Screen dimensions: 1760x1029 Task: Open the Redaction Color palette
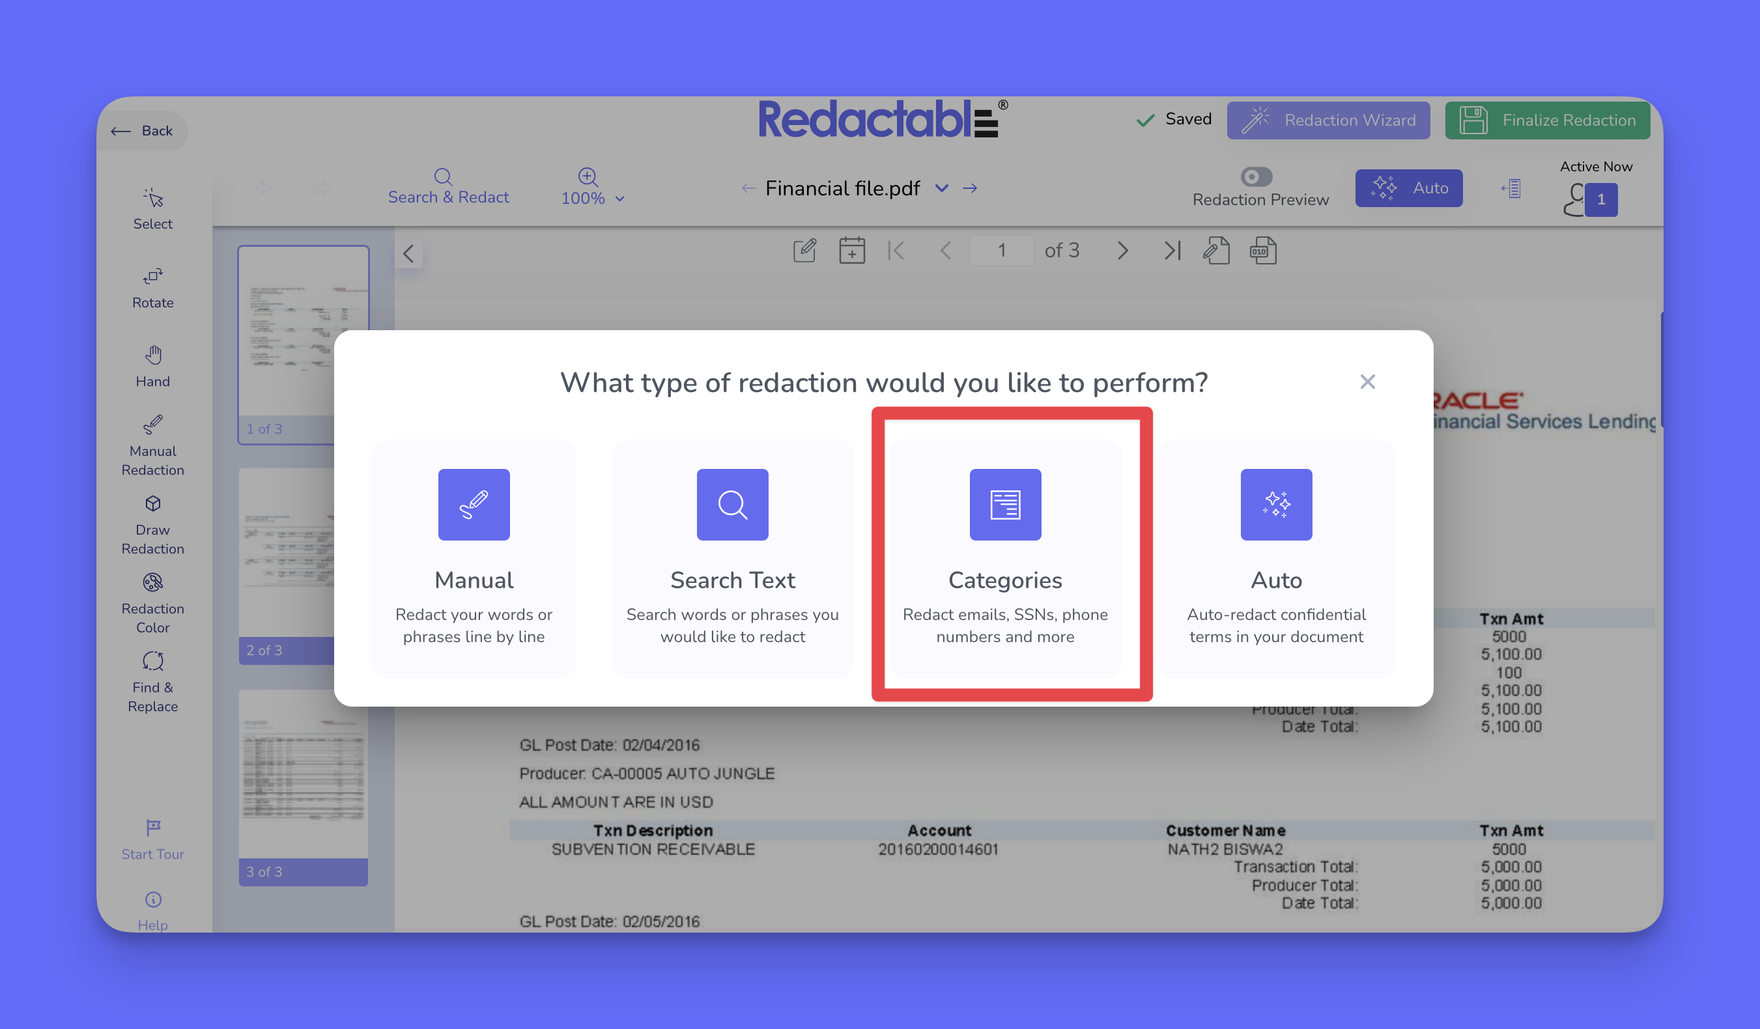(x=152, y=602)
